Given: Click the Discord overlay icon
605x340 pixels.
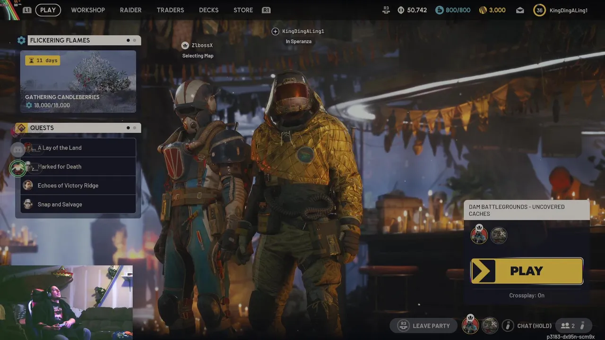Looking at the screenshot, I should 18,150.
